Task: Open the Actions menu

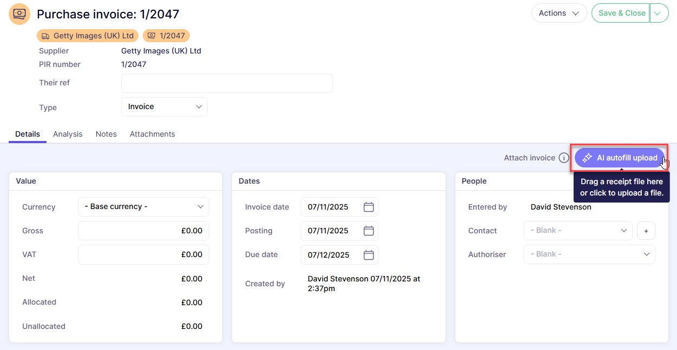Action: coord(559,13)
